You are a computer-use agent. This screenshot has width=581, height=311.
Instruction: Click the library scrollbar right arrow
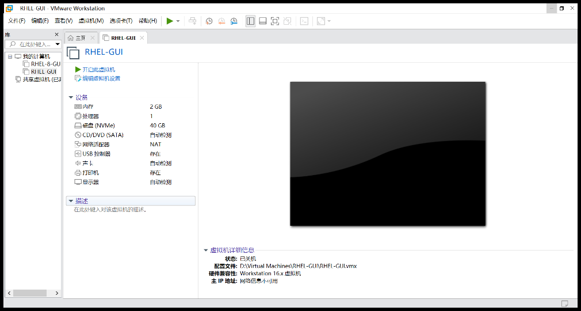click(x=57, y=293)
